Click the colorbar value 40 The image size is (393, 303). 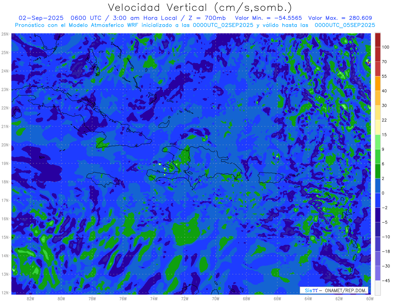click(384, 91)
